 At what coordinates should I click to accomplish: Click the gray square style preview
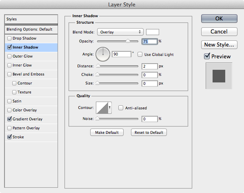[x=219, y=76]
